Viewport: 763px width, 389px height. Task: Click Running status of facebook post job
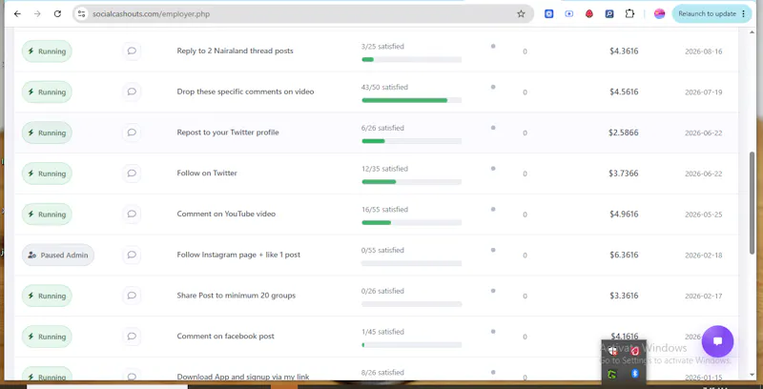(47, 337)
